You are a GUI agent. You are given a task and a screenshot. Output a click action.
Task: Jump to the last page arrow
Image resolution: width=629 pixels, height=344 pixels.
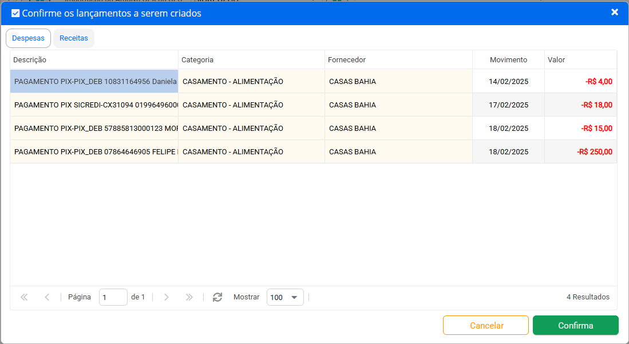189,297
